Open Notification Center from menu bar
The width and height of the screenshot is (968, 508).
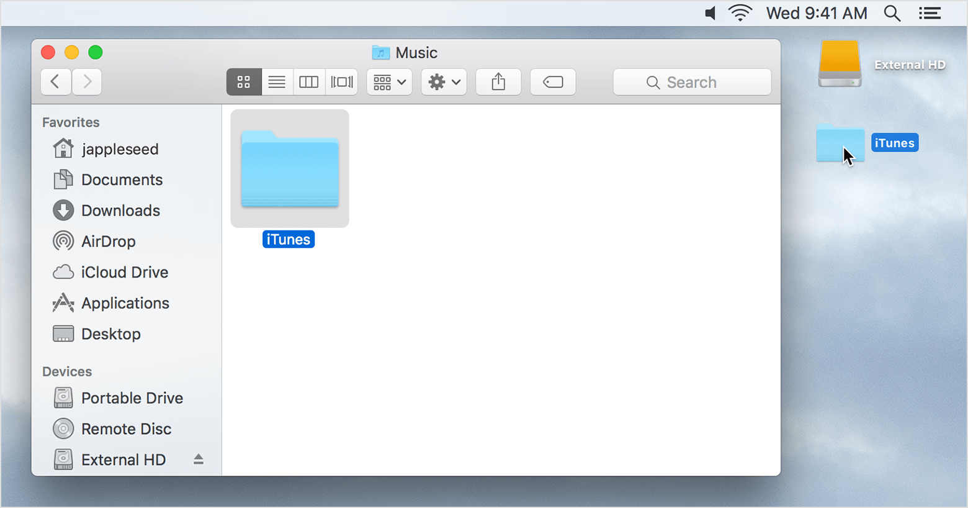click(x=930, y=13)
